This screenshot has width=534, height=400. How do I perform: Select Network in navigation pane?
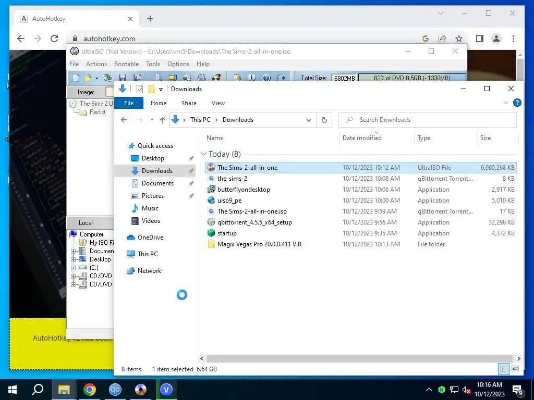[144, 271]
